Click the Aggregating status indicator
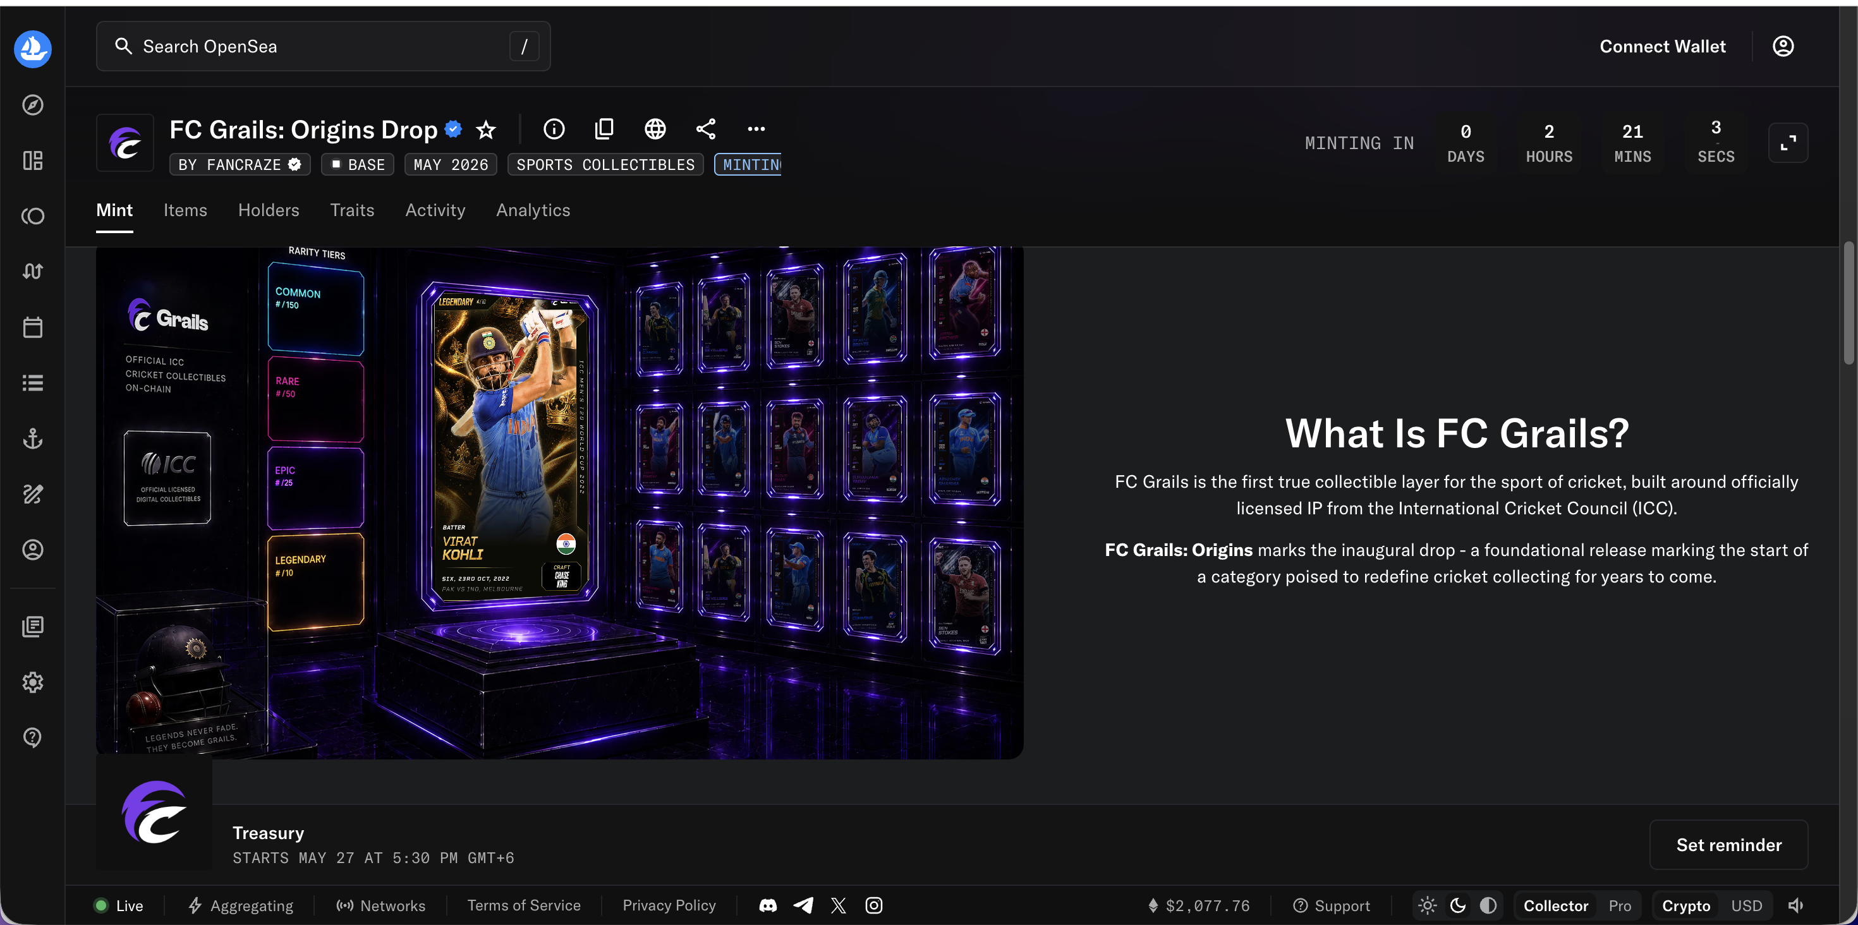This screenshot has width=1858, height=925. tap(240, 905)
